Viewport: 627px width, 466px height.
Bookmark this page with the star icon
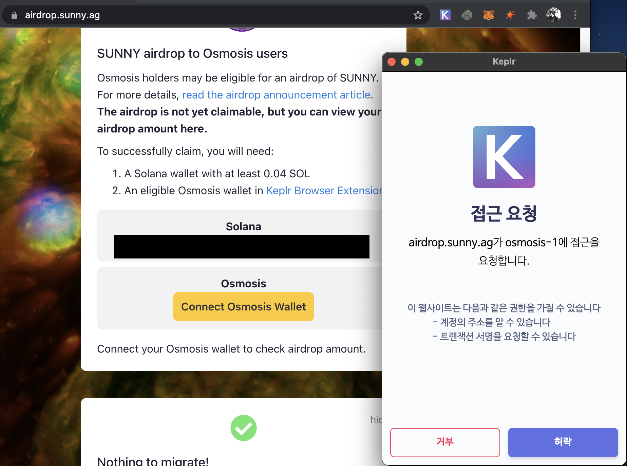click(x=418, y=15)
